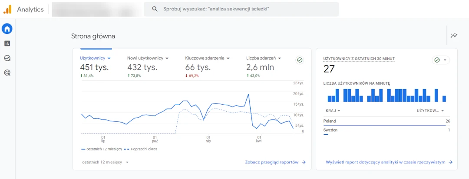This screenshot has width=469, height=179.
Task: Select the 66 tys. key events value
Action: point(198,67)
